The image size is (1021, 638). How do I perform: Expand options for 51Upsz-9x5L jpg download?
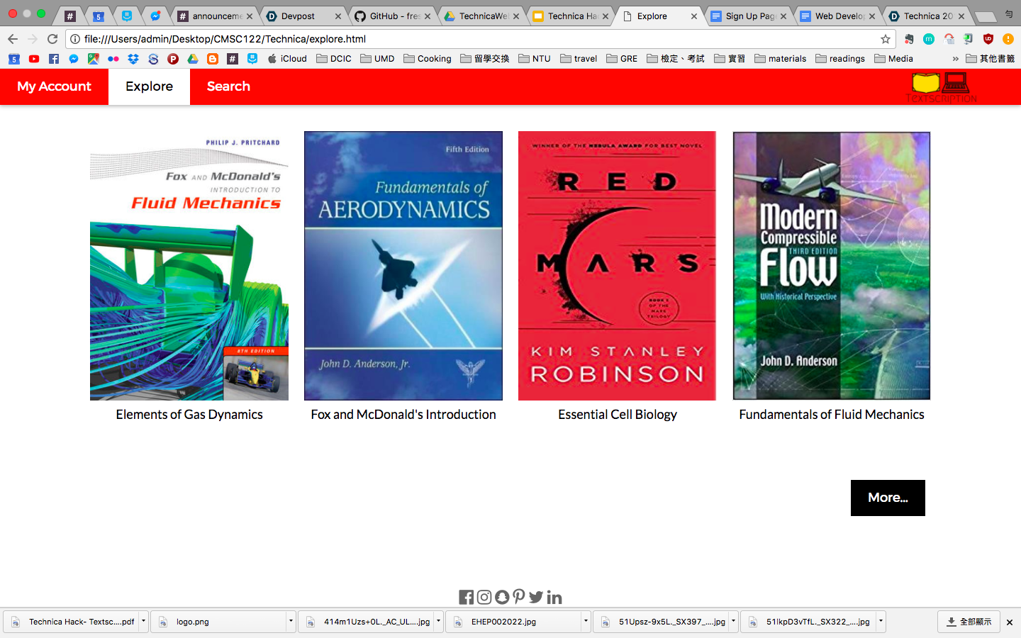733,622
